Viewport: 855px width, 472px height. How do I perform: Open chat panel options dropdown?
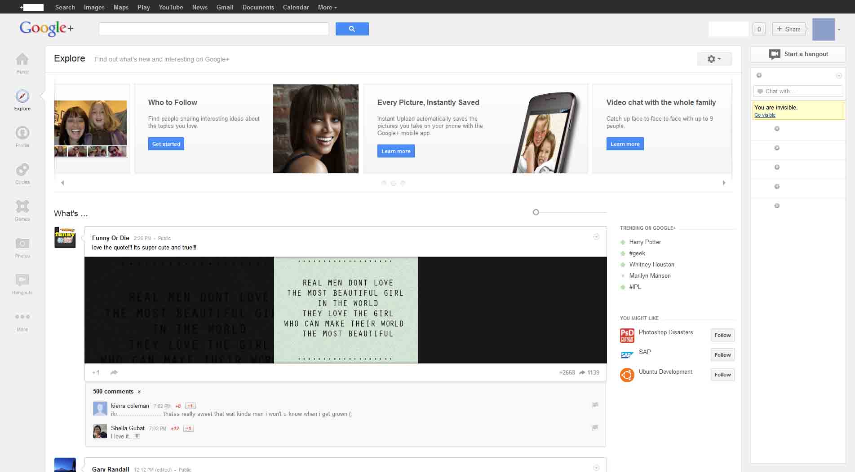838,75
